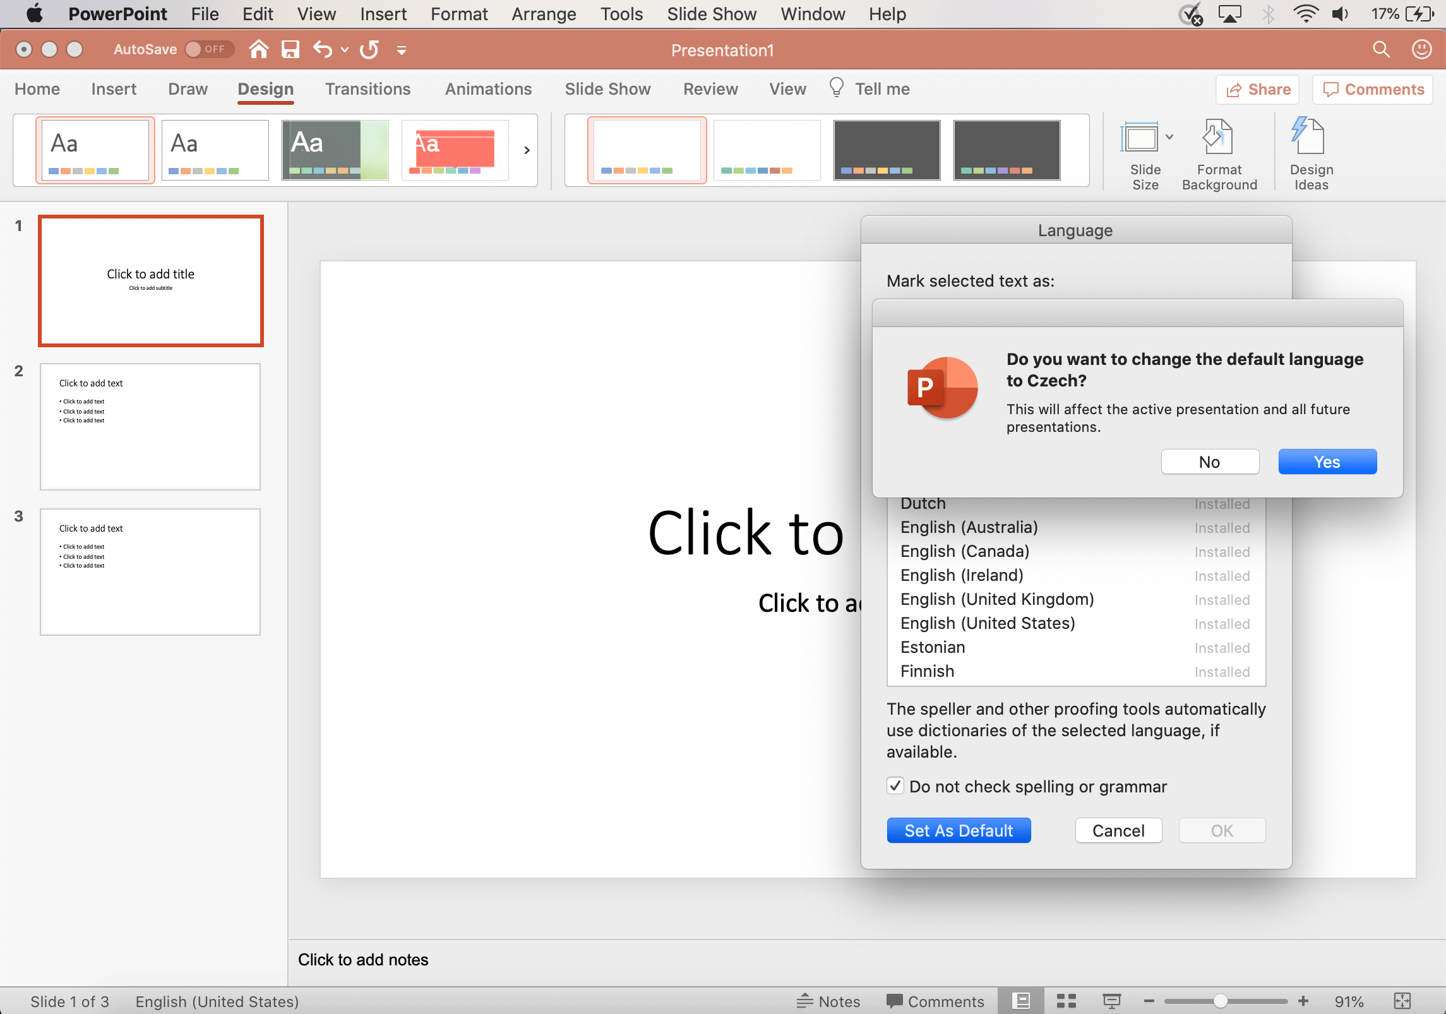Click the Home icon in title bar

(258, 49)
